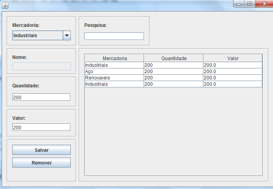Click value 200.0 in the Renovaveis row
The image size is (273, 189).
233,78
